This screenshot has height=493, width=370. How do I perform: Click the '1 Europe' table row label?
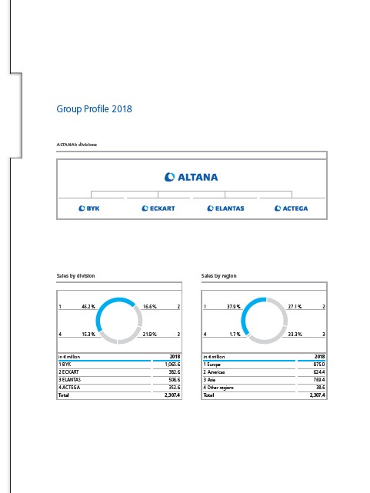click(x=212, y=365)
